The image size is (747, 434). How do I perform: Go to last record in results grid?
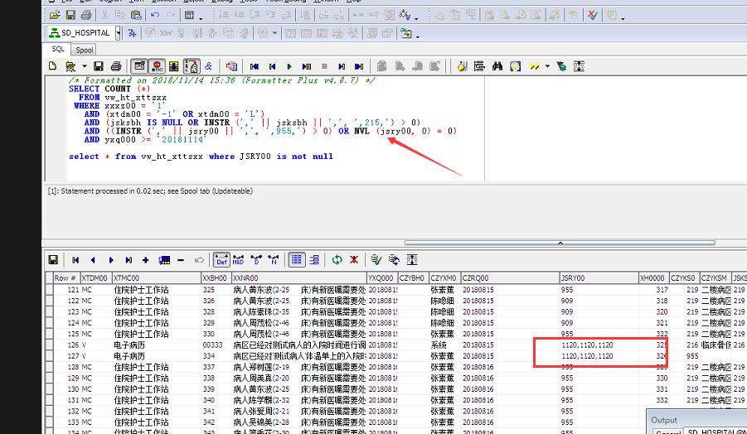tap(129, 260)
